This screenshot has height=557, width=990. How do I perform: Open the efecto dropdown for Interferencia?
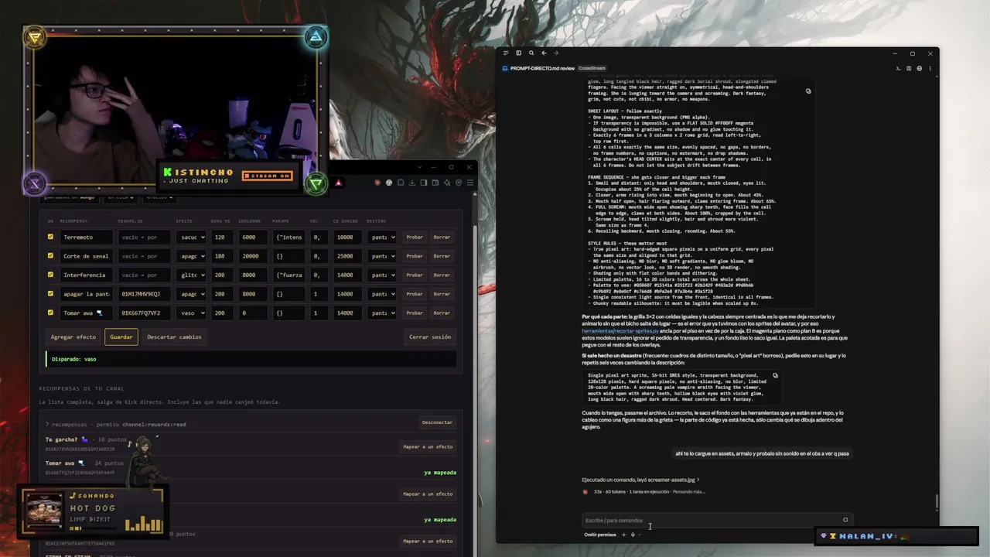click(190, 275)
